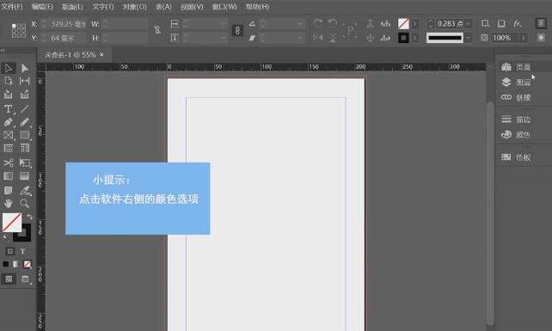
Task: Select the Pencil tool
Action: pyautogui.click(x=24, y=122)
